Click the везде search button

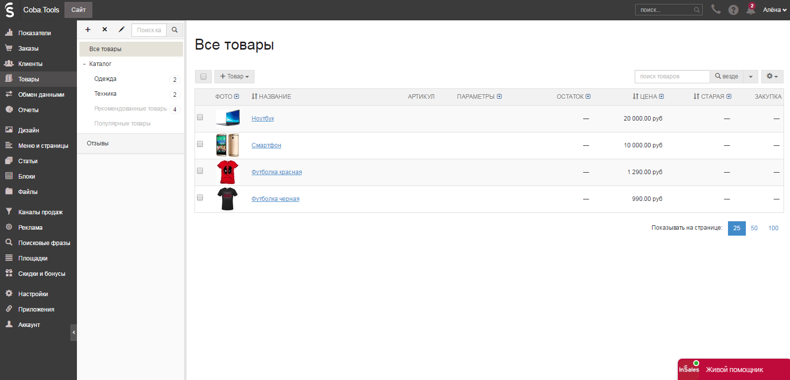pyautogui.click(x=726, y=76)
